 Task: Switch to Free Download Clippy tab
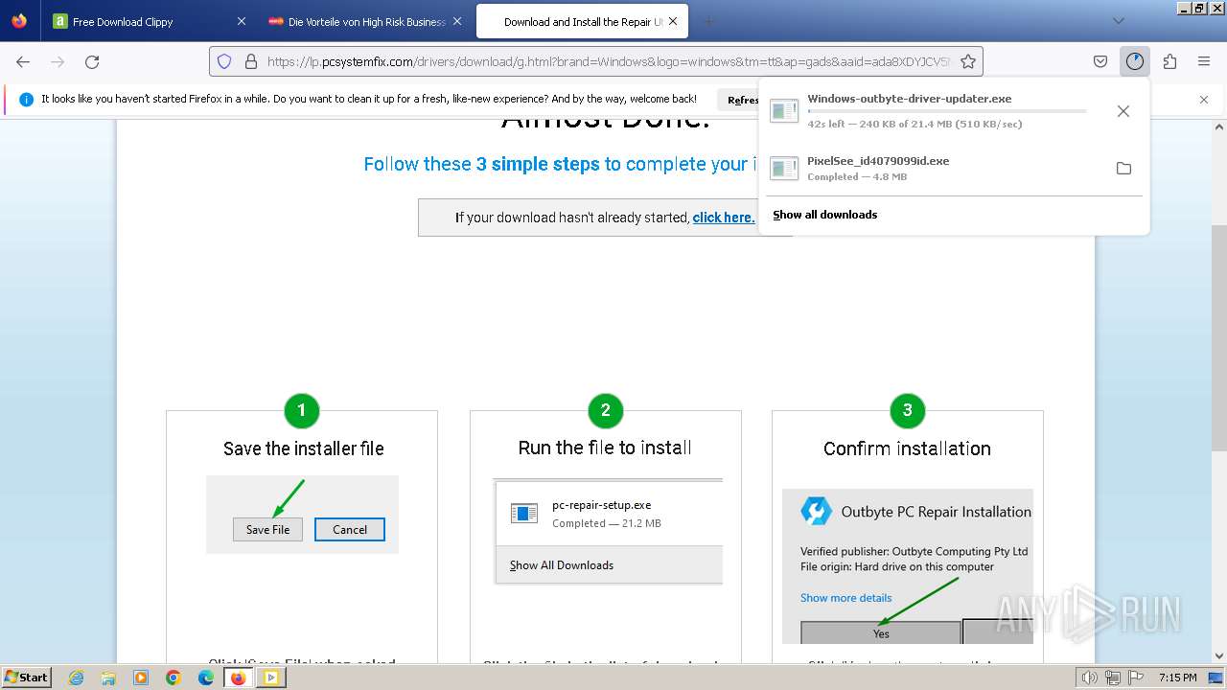[150, 21]
